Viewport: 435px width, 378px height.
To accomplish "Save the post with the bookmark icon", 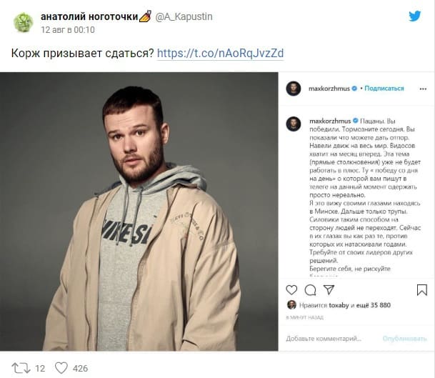I will coord(421,289).
